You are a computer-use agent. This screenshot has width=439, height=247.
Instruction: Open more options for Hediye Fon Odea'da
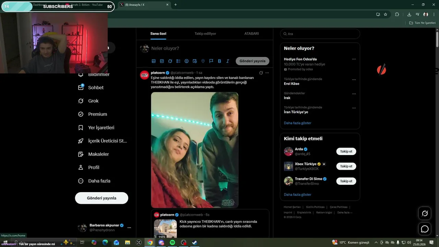tap(354, 59)
